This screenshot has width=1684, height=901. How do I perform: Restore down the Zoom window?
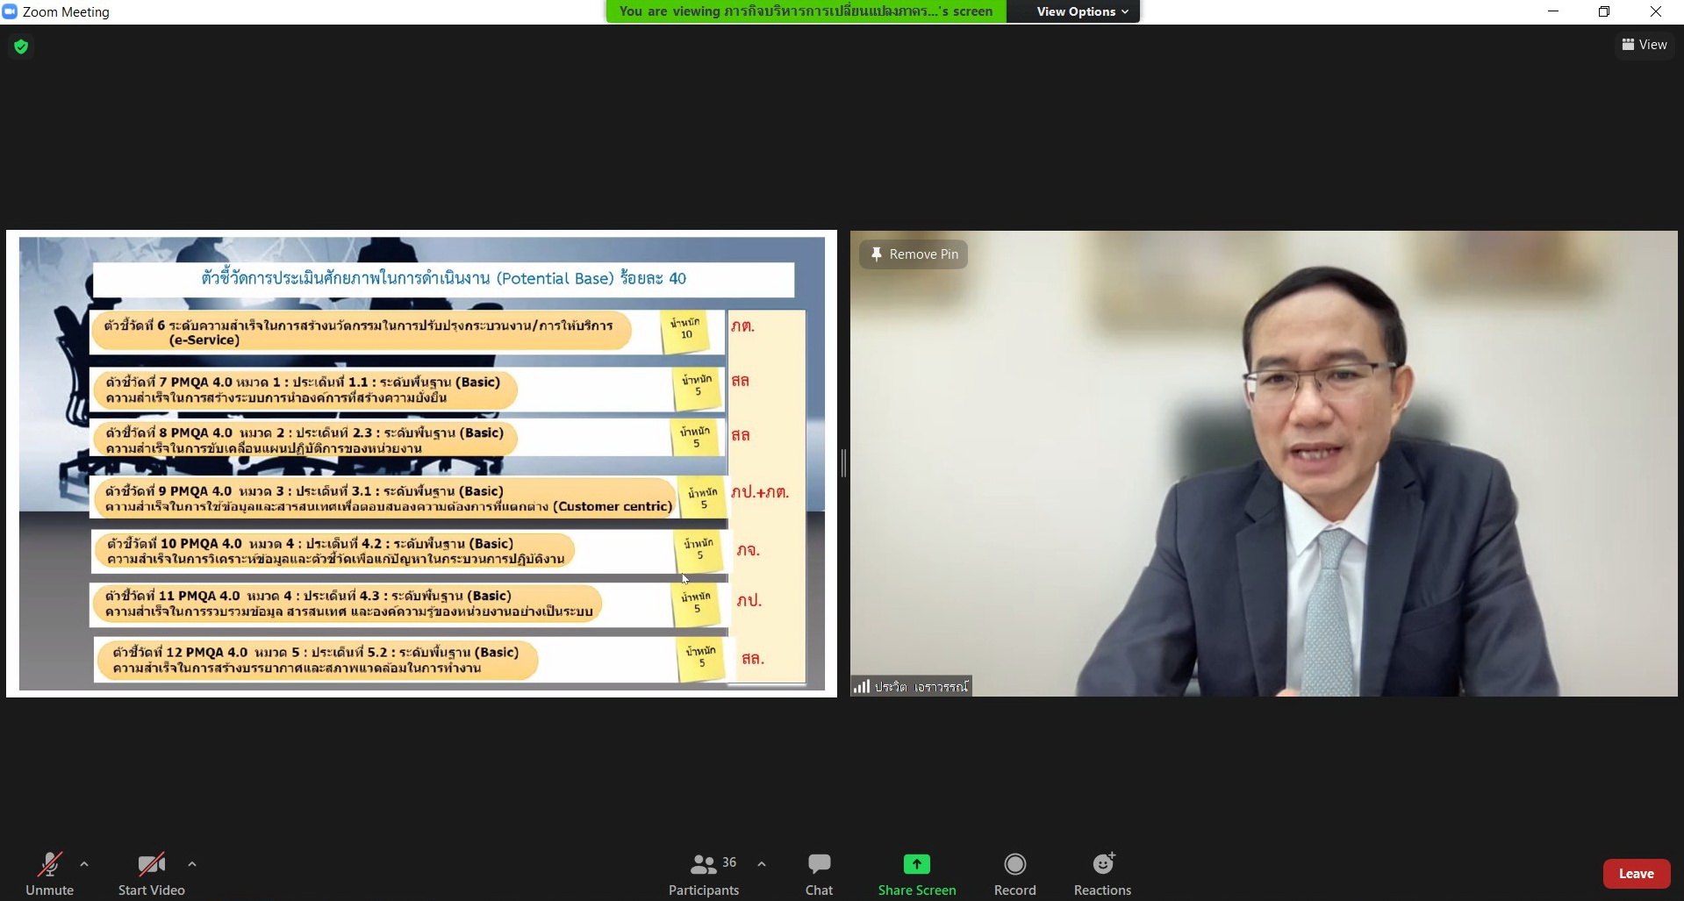[1604, 11]
